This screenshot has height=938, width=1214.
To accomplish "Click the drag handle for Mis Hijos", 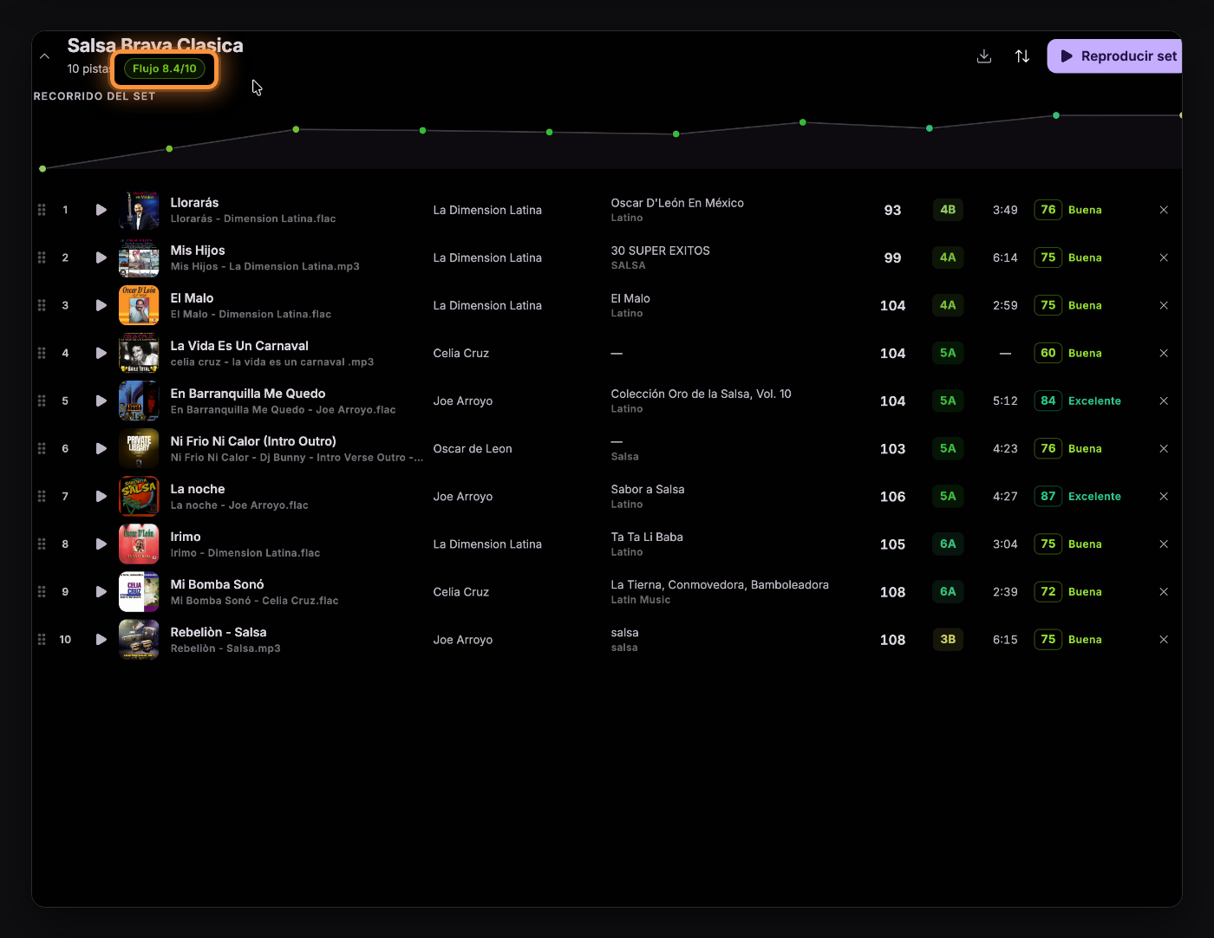I will [42, 257].
